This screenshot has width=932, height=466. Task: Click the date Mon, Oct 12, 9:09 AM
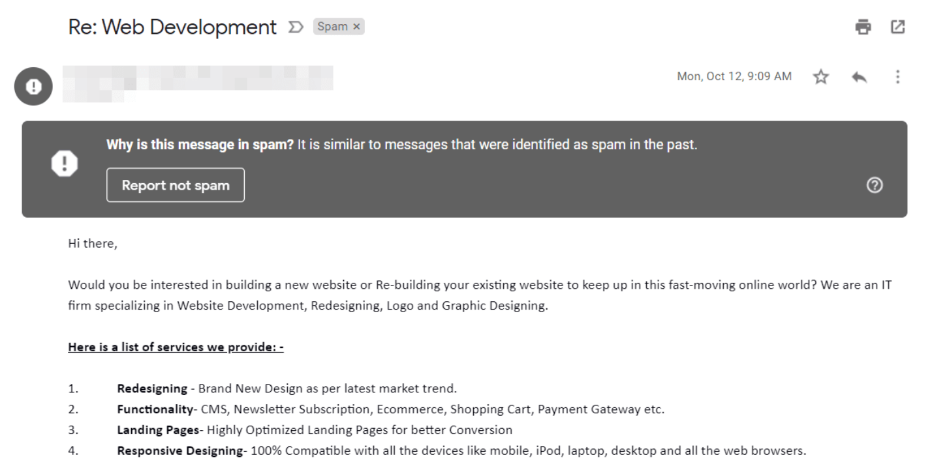734,77
